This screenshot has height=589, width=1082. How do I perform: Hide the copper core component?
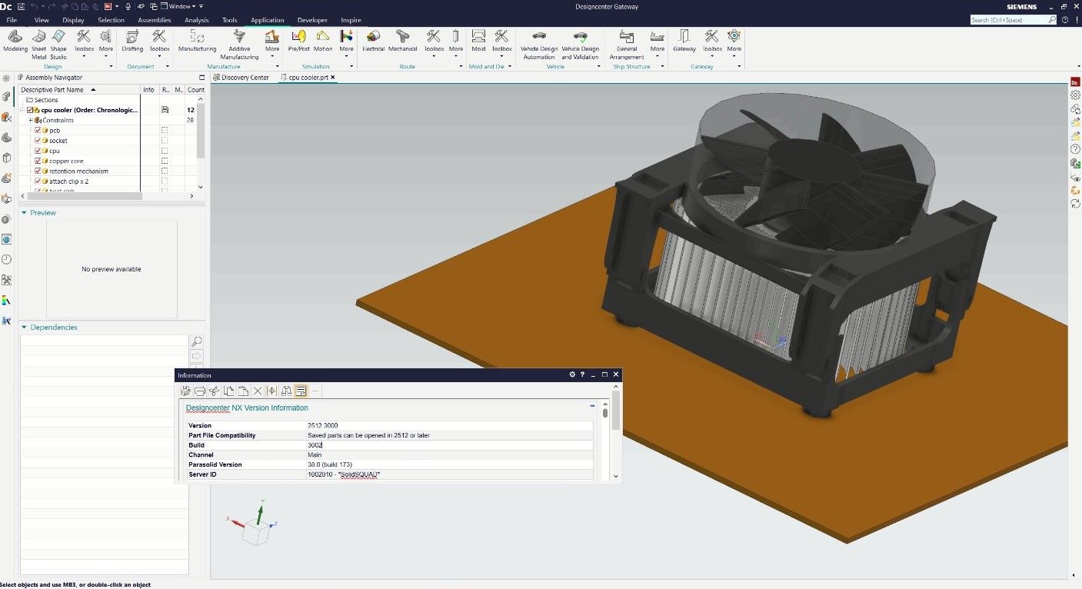(x=37, y=161)
